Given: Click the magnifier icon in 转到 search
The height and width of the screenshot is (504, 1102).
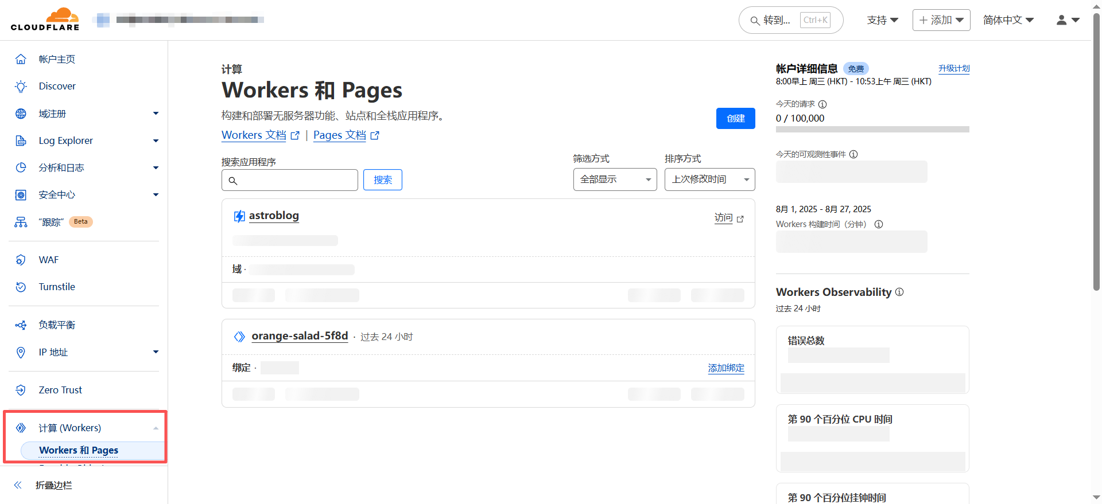Looking at the screenshot, I should pyautogui.click(x=755, y=21).
